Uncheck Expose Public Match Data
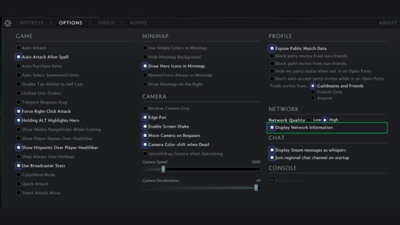This screenshot has height=225, width=400. (272, 48)
